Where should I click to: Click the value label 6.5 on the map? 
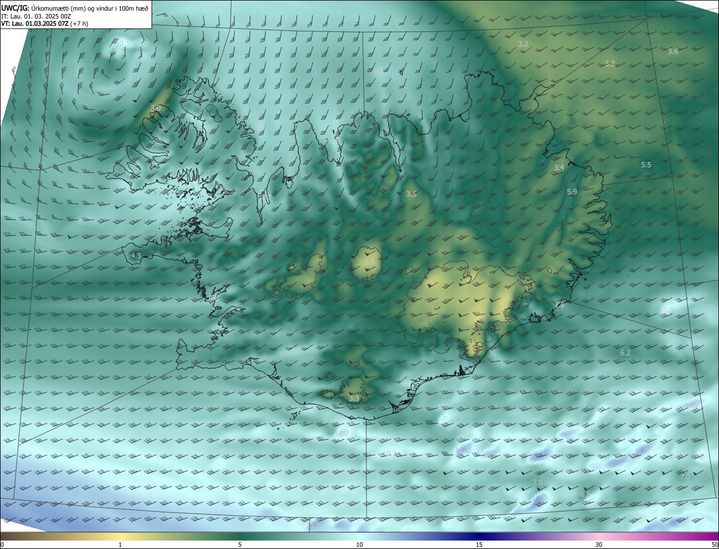[585, 495]
